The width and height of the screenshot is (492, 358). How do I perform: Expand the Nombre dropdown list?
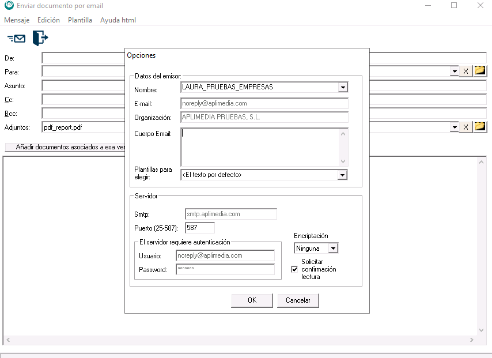coord(343,88)
